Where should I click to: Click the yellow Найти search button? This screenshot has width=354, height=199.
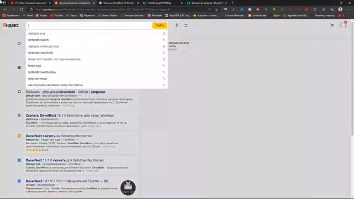(160, 25)
